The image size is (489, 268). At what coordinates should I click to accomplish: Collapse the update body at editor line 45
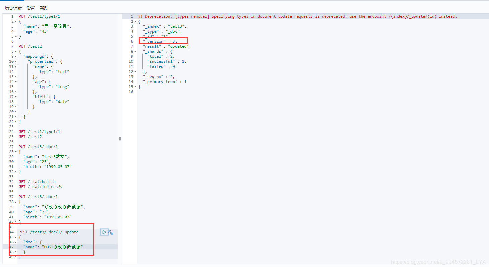(x=16, y=237)
